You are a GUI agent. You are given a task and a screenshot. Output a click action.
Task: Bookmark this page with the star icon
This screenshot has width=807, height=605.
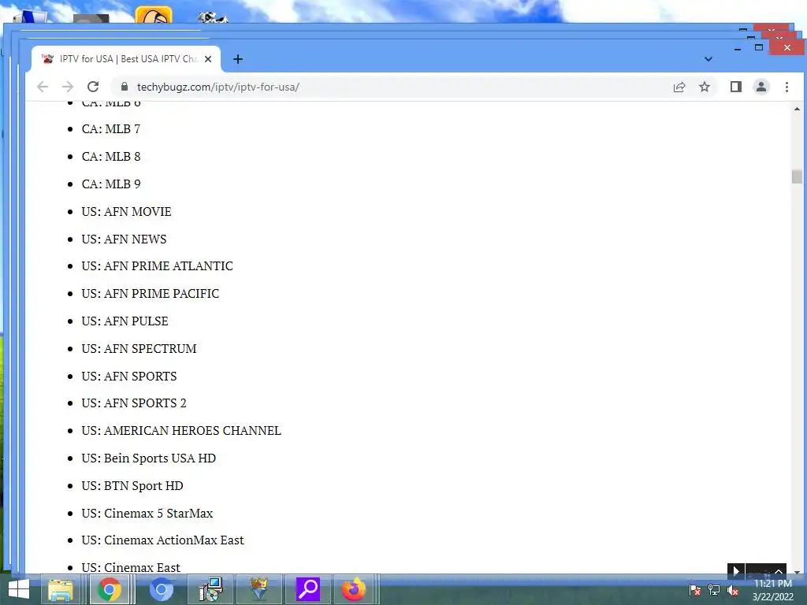click(x=705, y=87)
